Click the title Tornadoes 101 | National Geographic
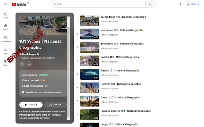 [122, 44]
